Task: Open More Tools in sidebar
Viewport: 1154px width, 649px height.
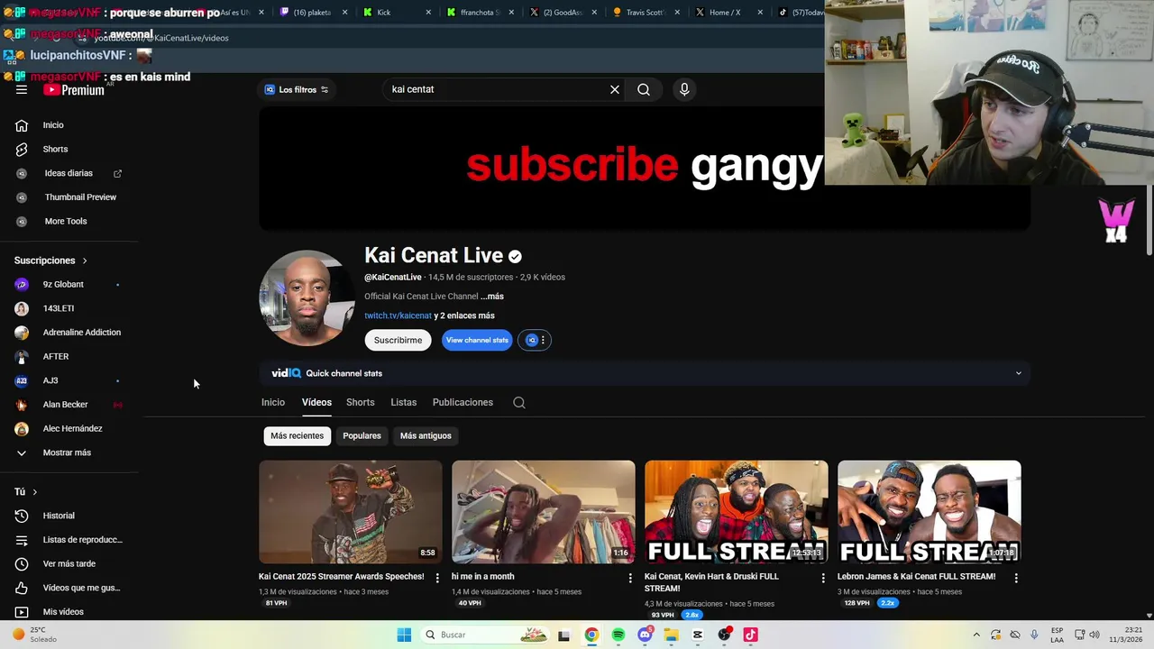Action: click(66, 222)
